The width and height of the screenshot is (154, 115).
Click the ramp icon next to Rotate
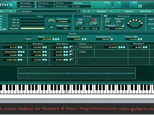coord(122,26)
